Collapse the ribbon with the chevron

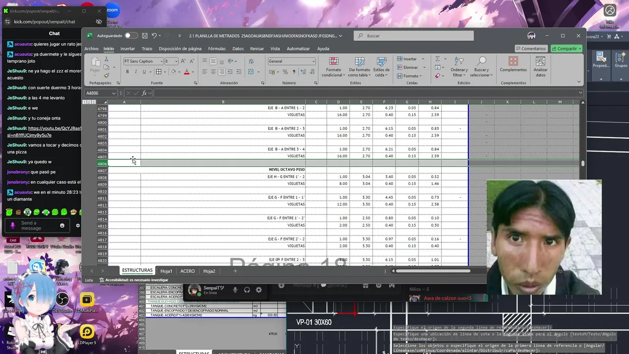pos(579,82)
